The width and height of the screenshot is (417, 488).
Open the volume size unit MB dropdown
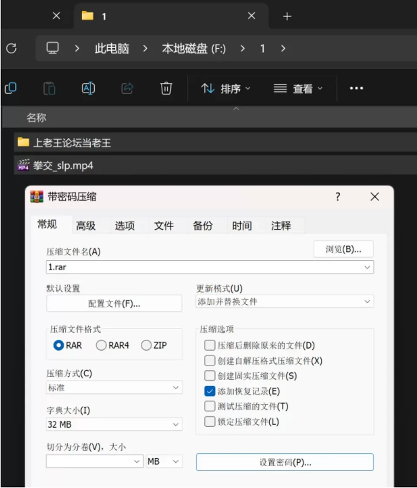164,461
